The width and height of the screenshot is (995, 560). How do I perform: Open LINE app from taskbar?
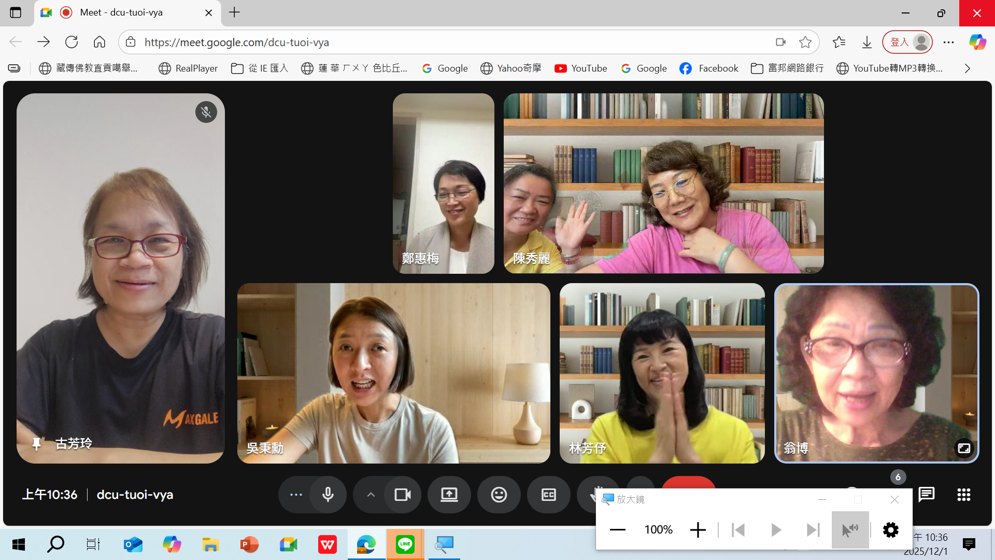405,544
